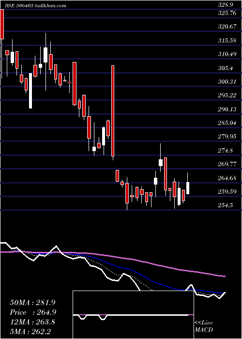
Task: Click the 50MA : 281.9 readout
Action: click(x=32, y=303)
